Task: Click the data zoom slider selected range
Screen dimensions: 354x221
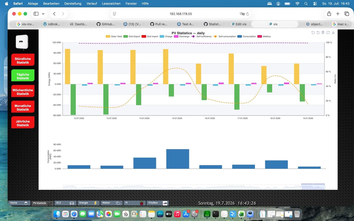Action: 313,187
